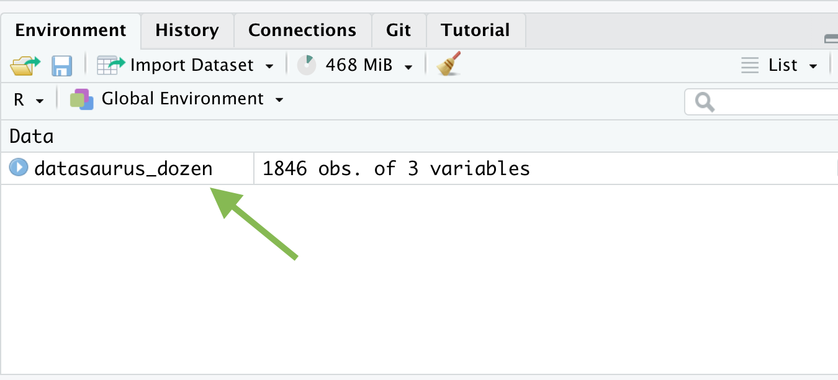Click the Global Environment cubes icon
Screen dimensions: 838x380
tap(81, 99)
